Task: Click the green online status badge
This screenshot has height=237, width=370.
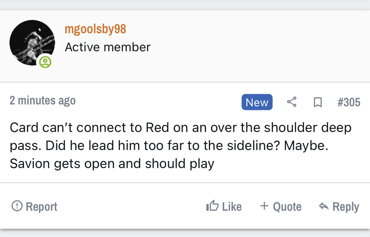Action: [45, 61]
